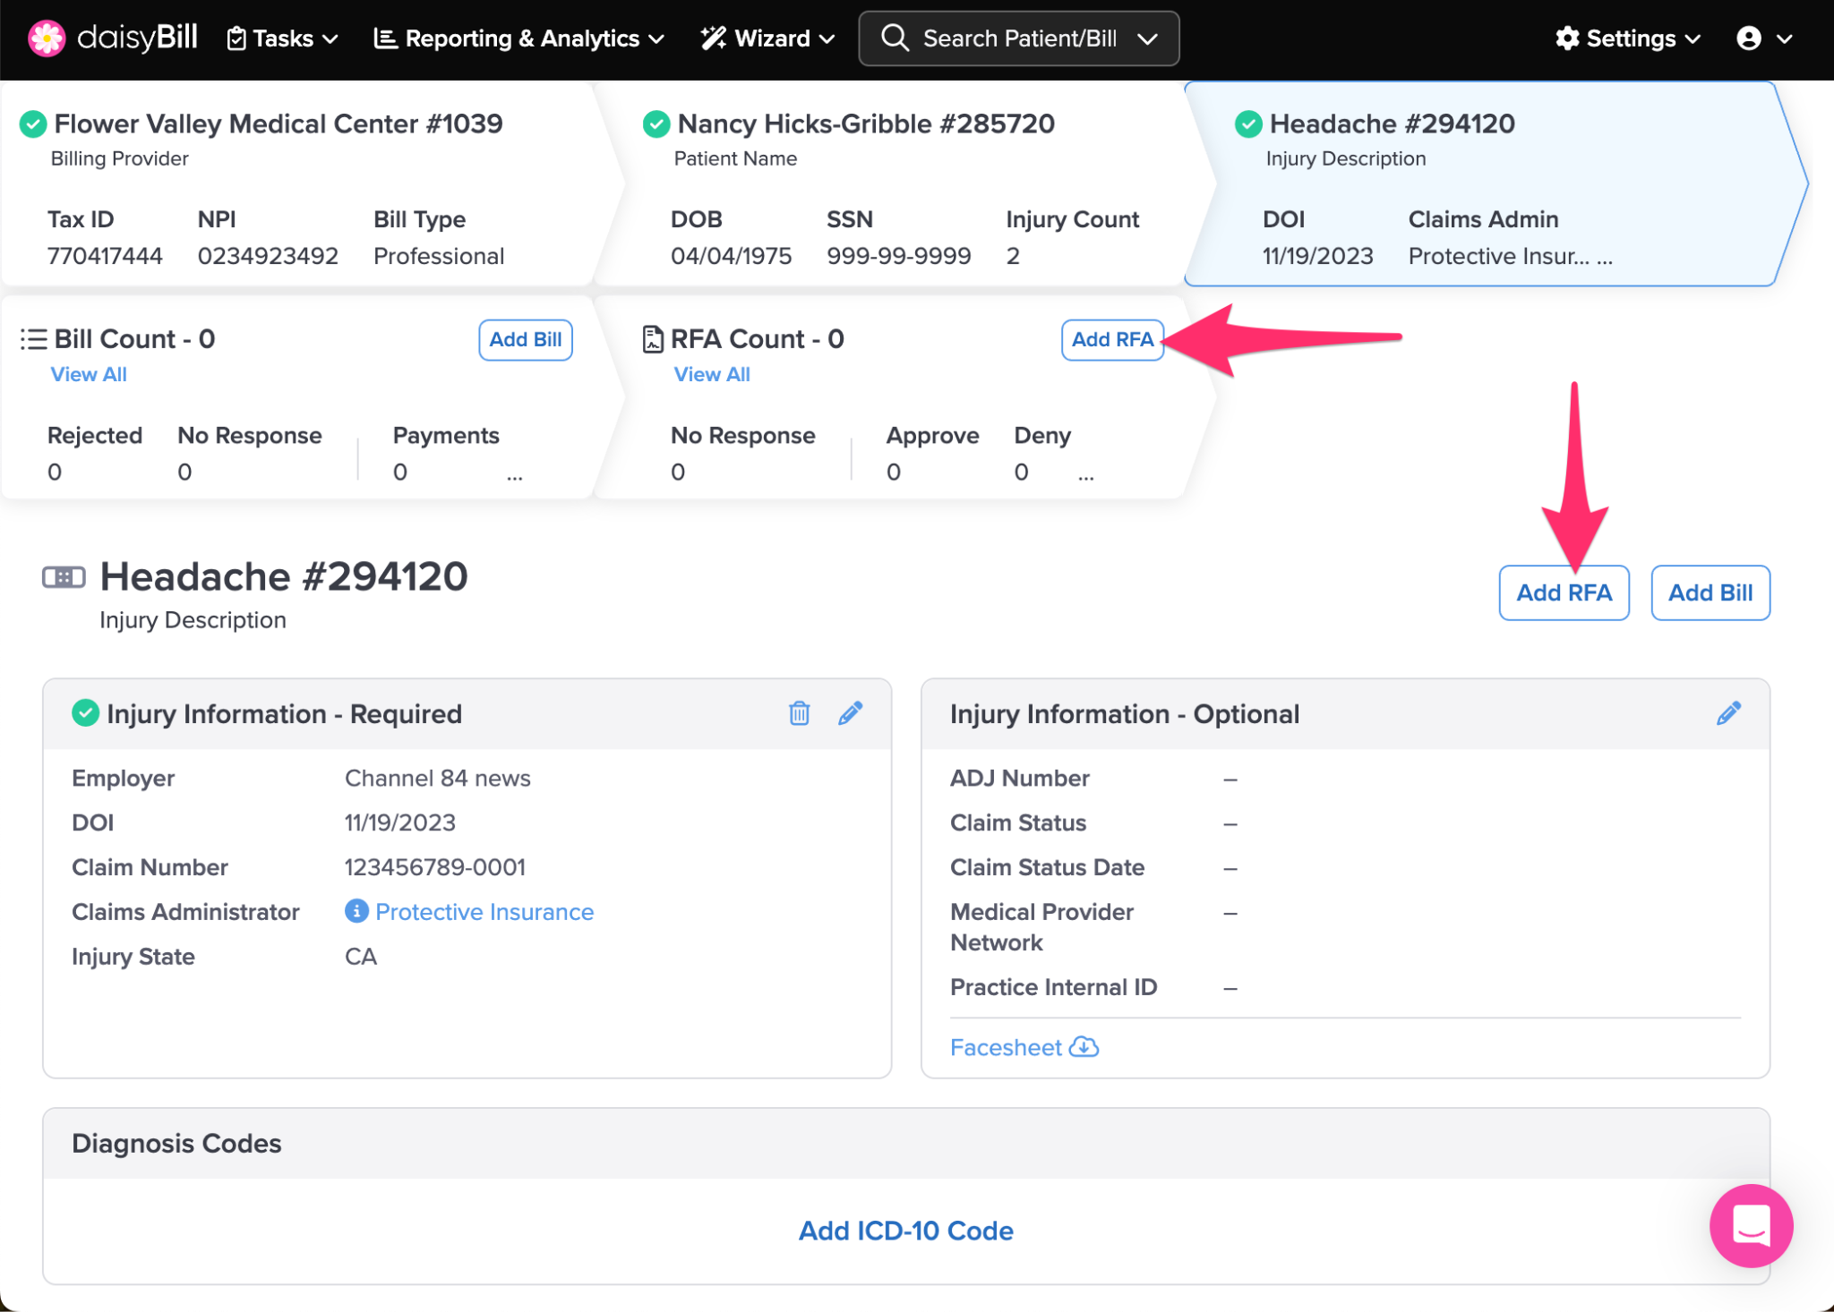Click the Add ICD-10 Code link

point(905,1231)
